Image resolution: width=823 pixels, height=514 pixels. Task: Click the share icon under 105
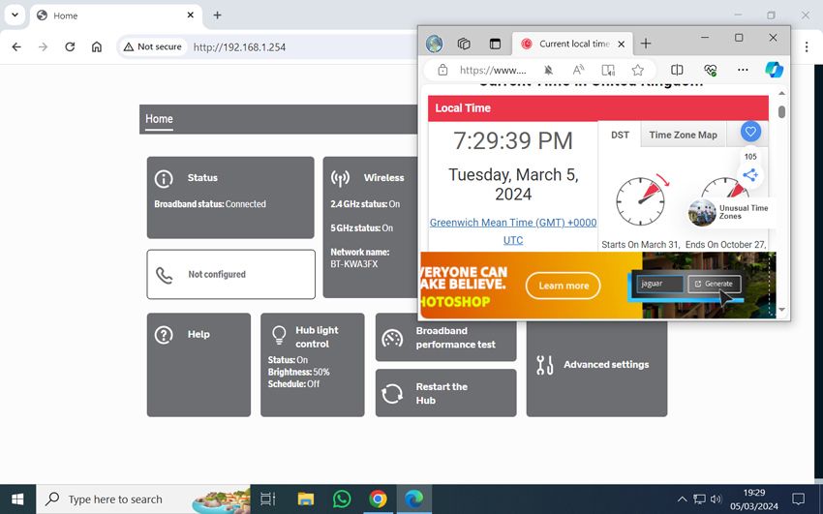click(749, 175)
